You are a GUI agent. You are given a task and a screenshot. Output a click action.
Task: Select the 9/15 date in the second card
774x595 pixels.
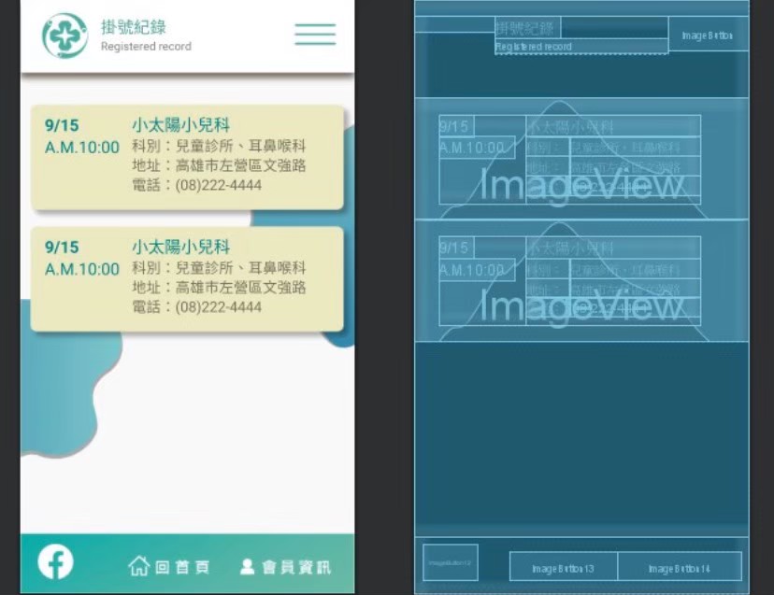coord(62,248)
